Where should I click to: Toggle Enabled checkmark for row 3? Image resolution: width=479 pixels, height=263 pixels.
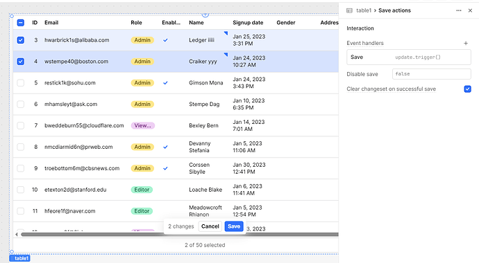(165, 40)
